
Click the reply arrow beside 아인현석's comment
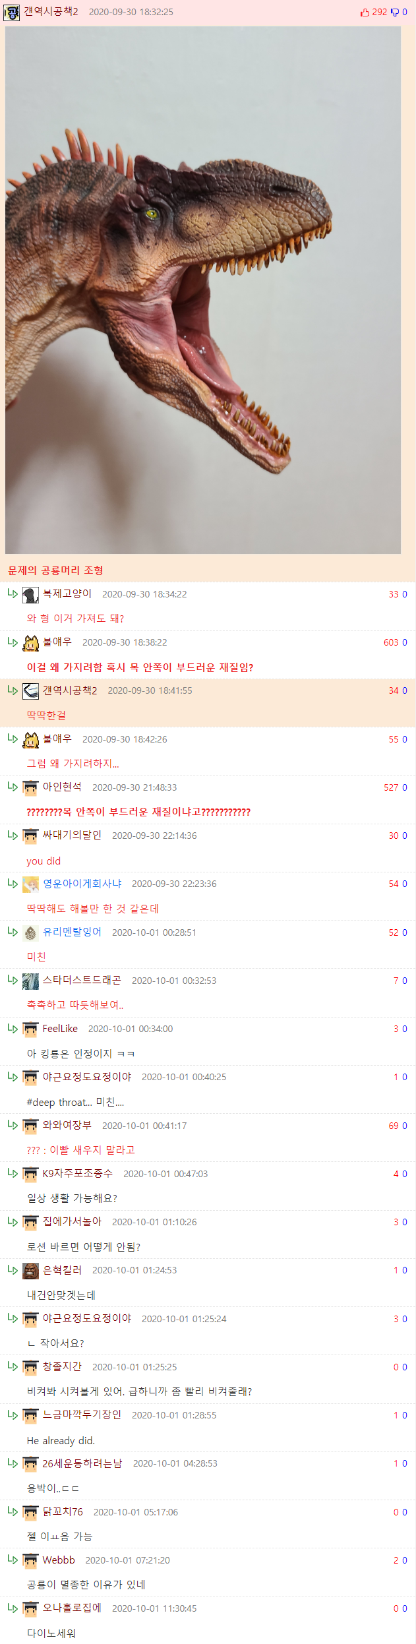tap(13, 786)
